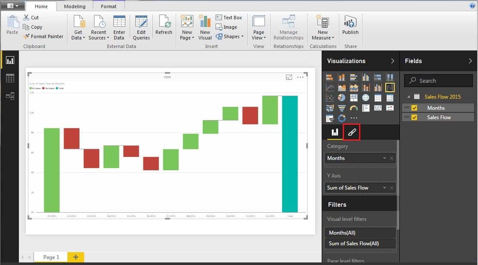Open Relationships view in left sidebar

(x=10, y=96)
